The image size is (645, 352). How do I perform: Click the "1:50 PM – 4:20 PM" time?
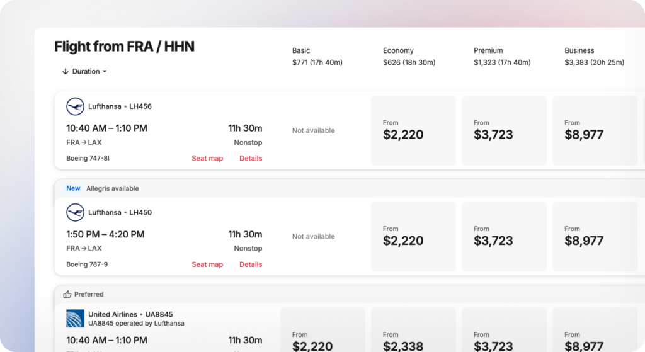(x=105, y=234)
